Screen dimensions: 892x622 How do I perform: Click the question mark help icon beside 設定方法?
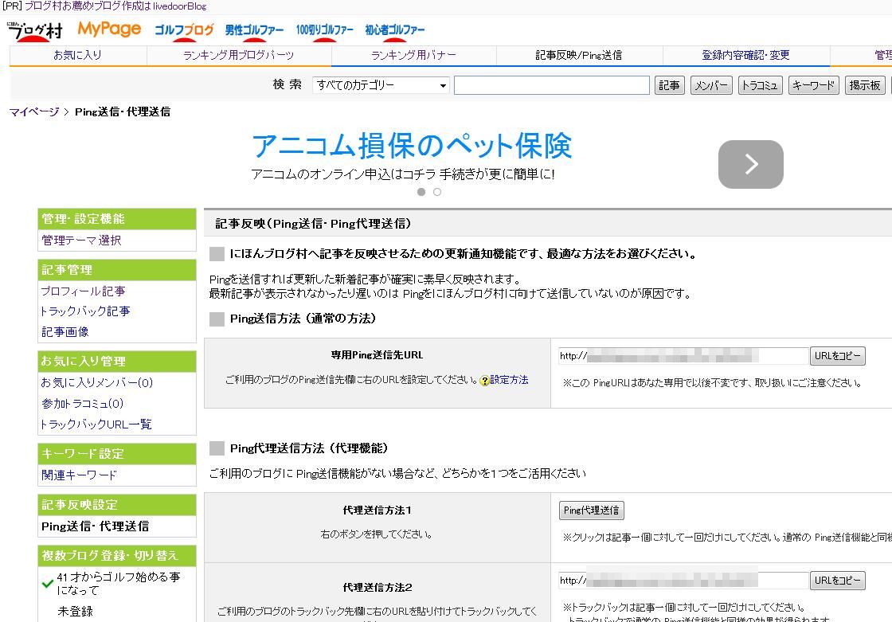tap(485, 381)
